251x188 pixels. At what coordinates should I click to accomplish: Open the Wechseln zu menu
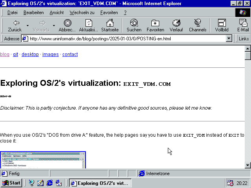pyautogui.click(x=82, y=13)
